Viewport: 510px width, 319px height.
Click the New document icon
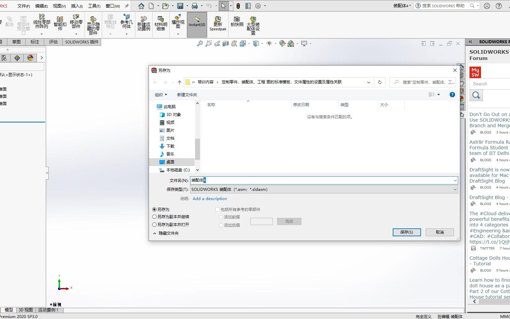point(151,6)
